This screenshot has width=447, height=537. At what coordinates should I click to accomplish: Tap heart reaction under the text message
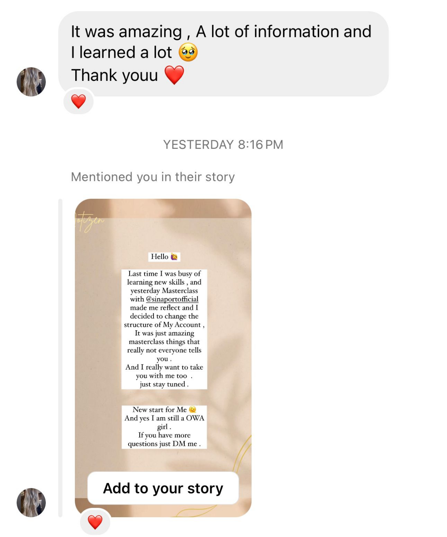pyautogui.click(x=79, y=101)
